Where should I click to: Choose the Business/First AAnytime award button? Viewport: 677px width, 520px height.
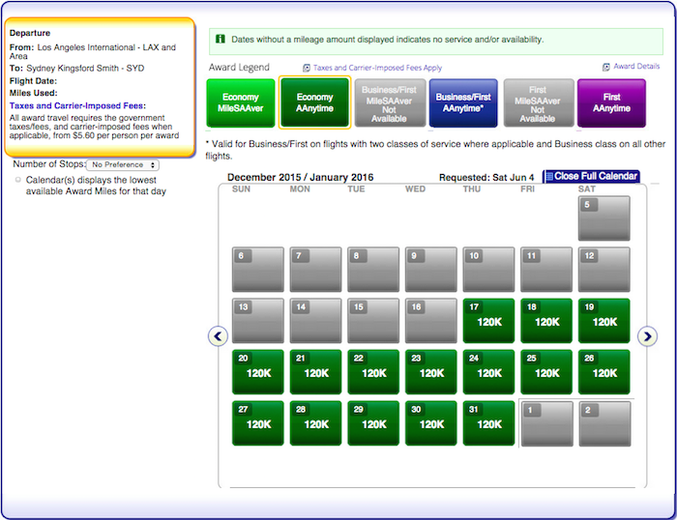tap(463, 102)
